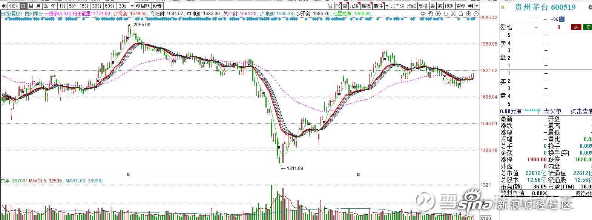Switch to the 1分 period

(63, 6)
